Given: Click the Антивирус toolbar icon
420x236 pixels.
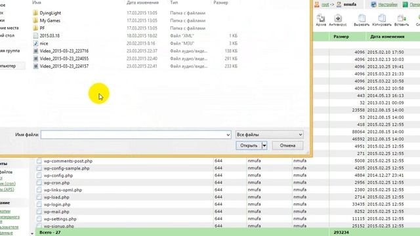Looking at the screenshot, I should click(338, 18).
